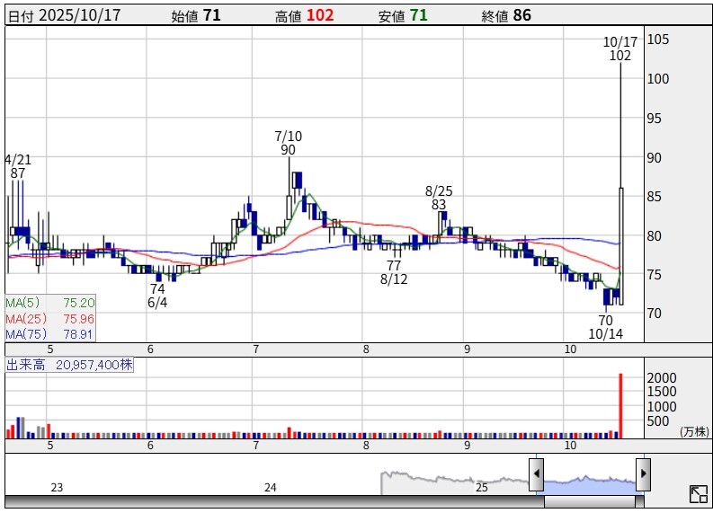Image resolution: width=713 pixels, height=513 pixels.
Task: Click the 日付 2025/10/17 date field
Action: 64,15
